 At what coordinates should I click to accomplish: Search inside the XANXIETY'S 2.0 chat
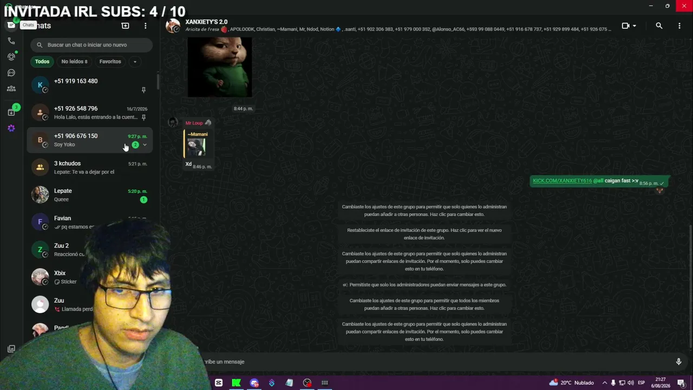coord(659,25)
